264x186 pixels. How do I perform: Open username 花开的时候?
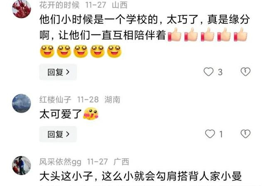tap(59, 5)
